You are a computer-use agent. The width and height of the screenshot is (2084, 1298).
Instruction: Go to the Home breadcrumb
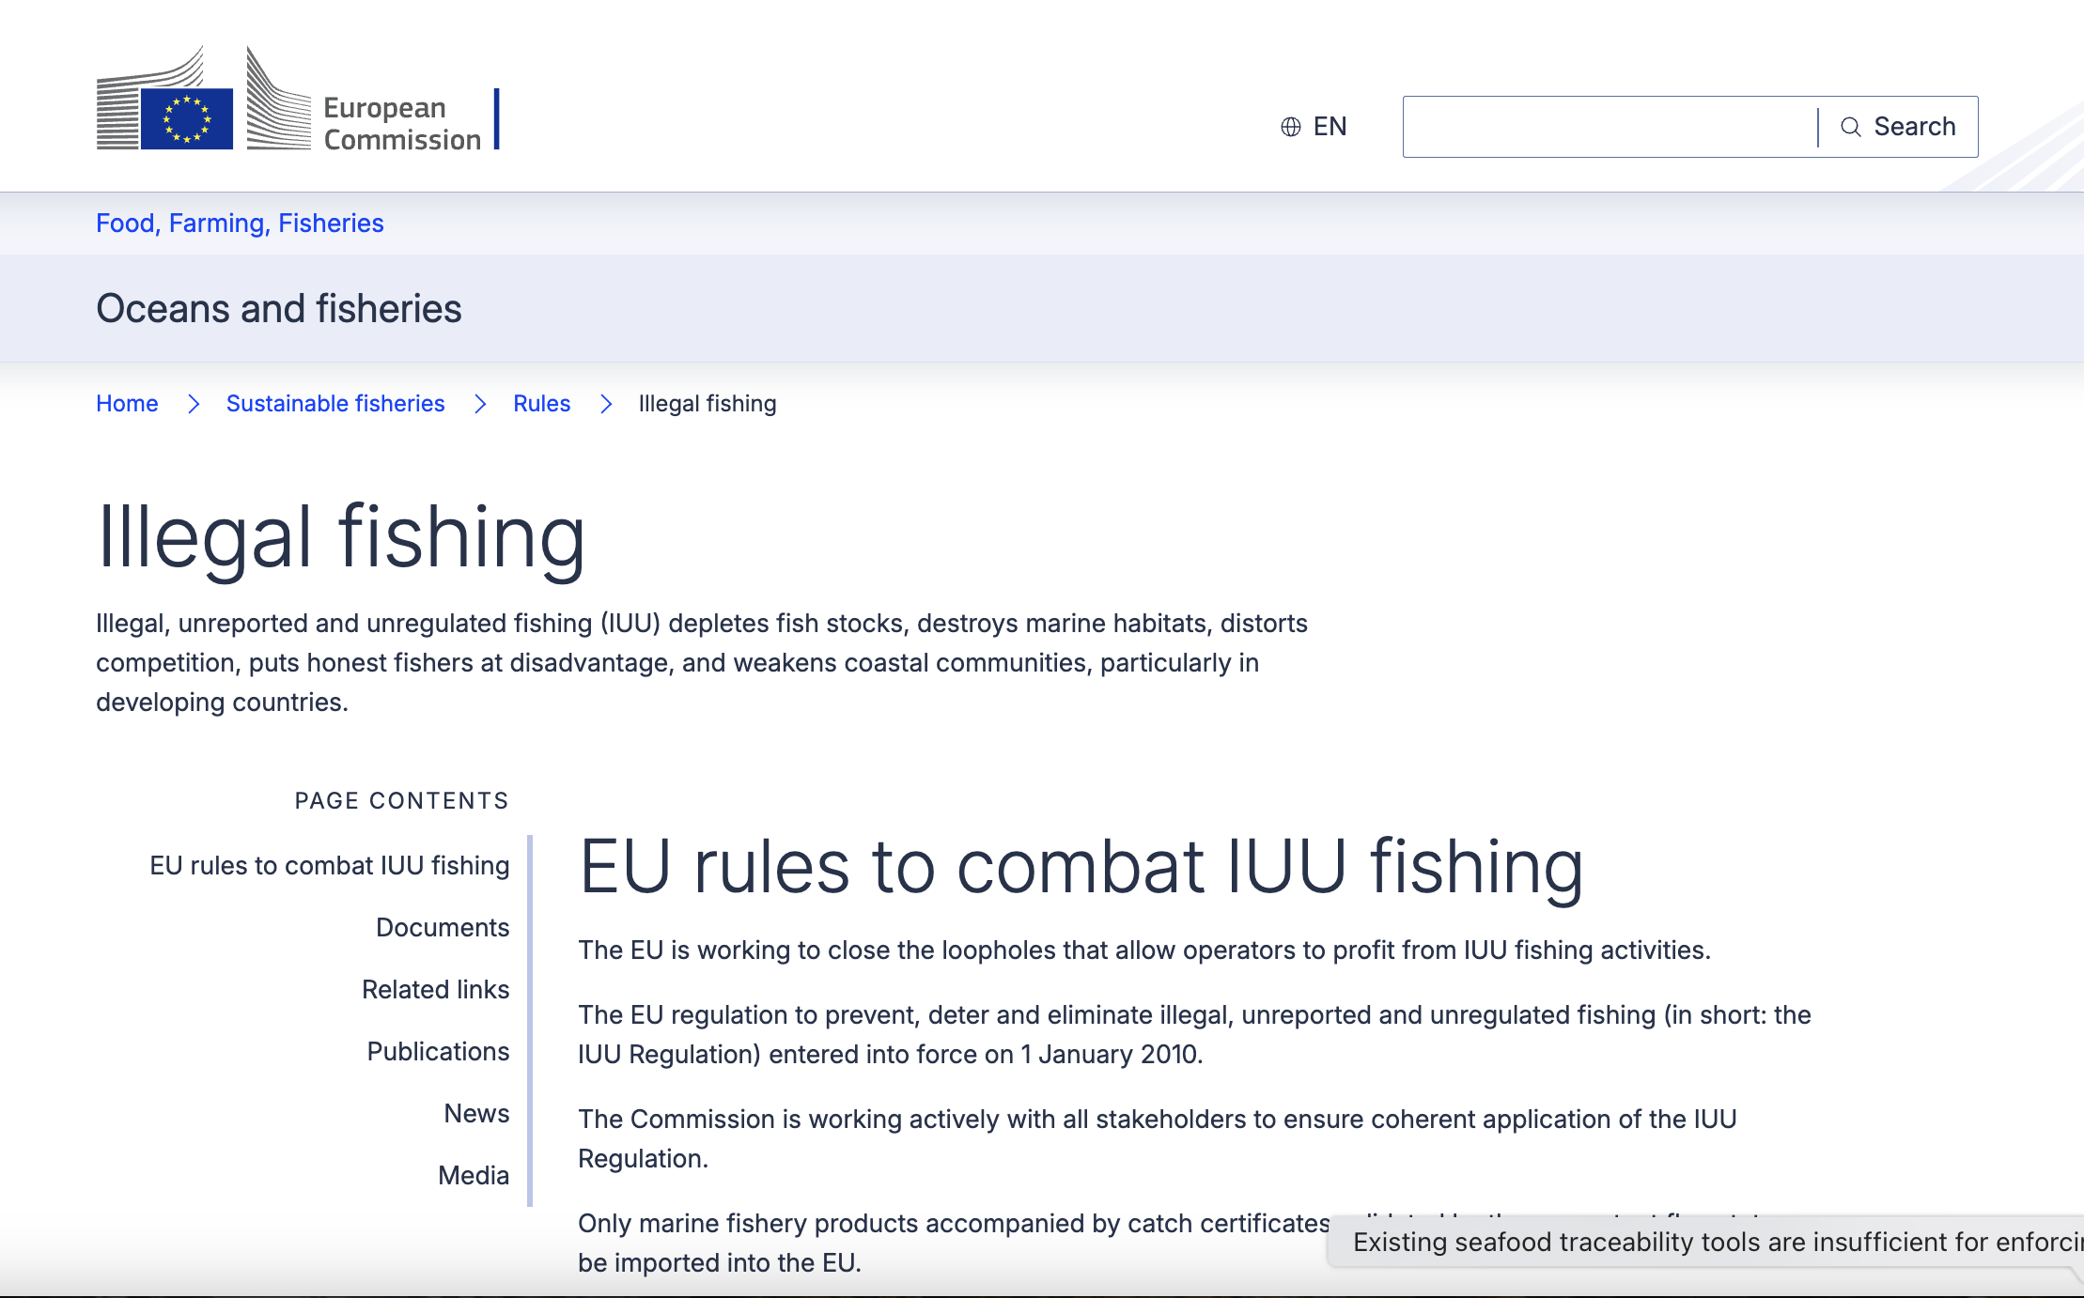tap(127, 404)
